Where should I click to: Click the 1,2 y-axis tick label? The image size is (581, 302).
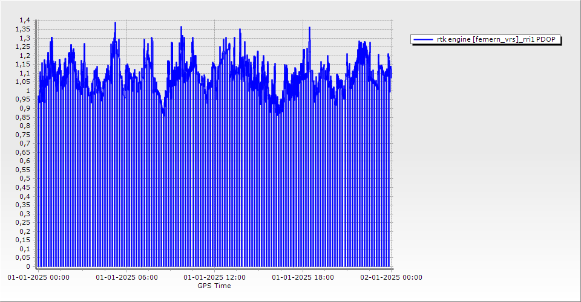24,56
